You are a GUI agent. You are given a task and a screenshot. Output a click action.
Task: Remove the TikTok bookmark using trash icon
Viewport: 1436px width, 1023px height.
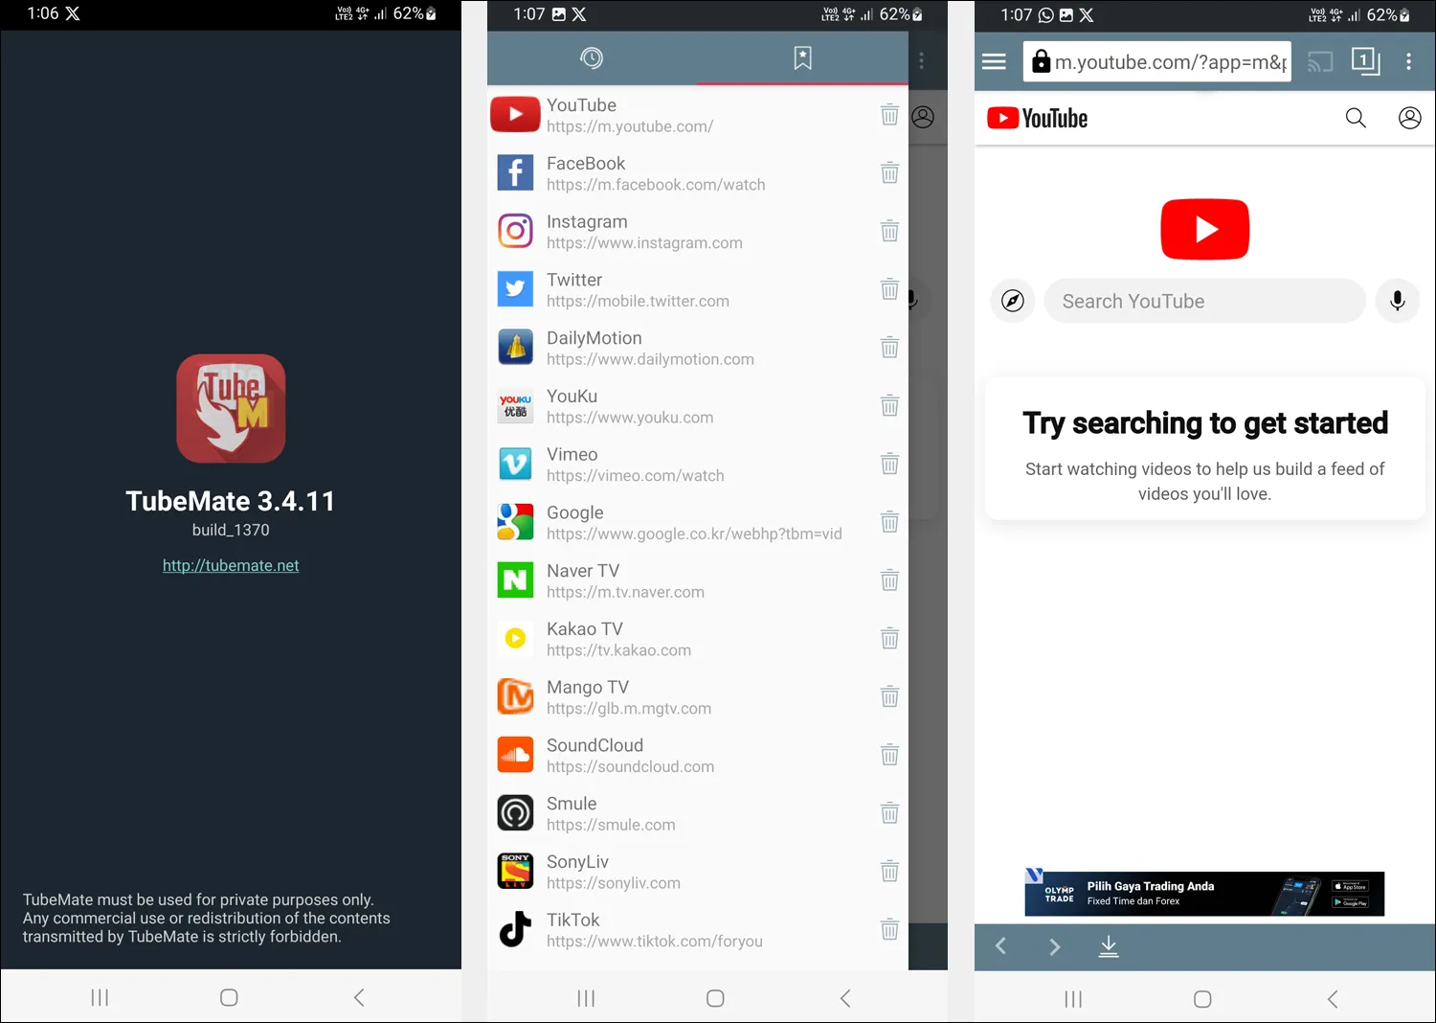pos(889,930)
